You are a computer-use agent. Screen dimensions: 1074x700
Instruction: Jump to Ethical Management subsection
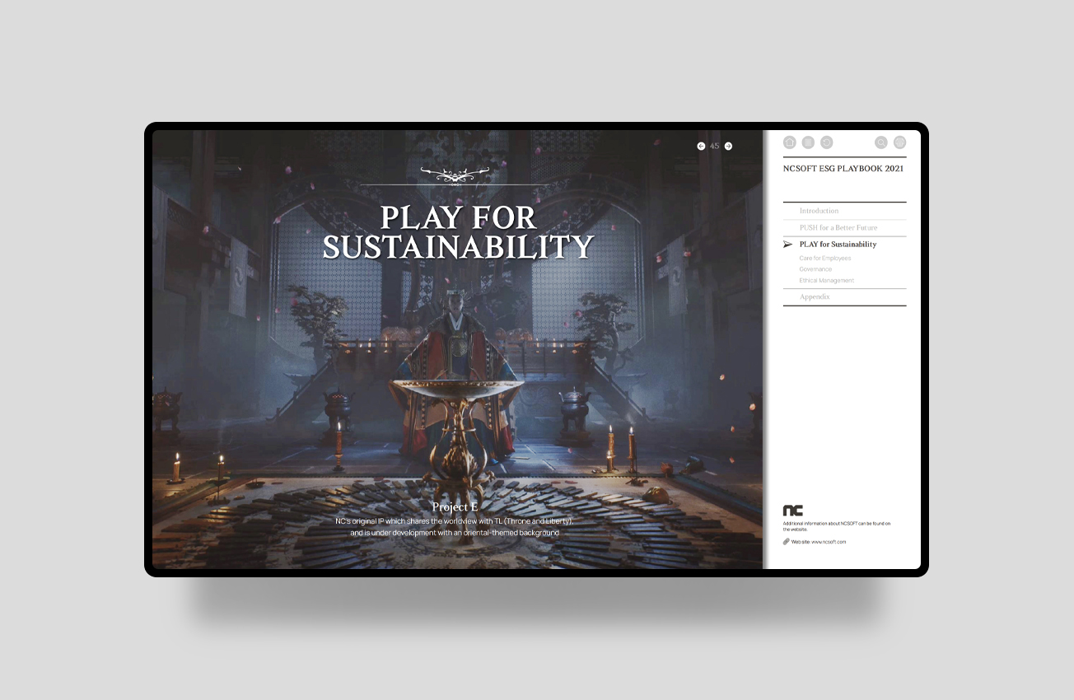click(827, 280)
